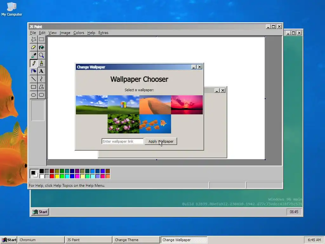325x244 pixels.
Task: Choose the water lilies wallpaper thumbnail
Action: (123, 124)
